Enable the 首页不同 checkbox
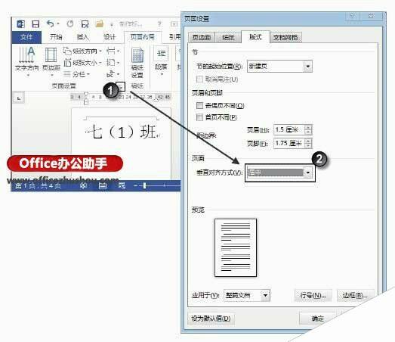This screenshot has height=342, width=395. (x=199, y=117)
